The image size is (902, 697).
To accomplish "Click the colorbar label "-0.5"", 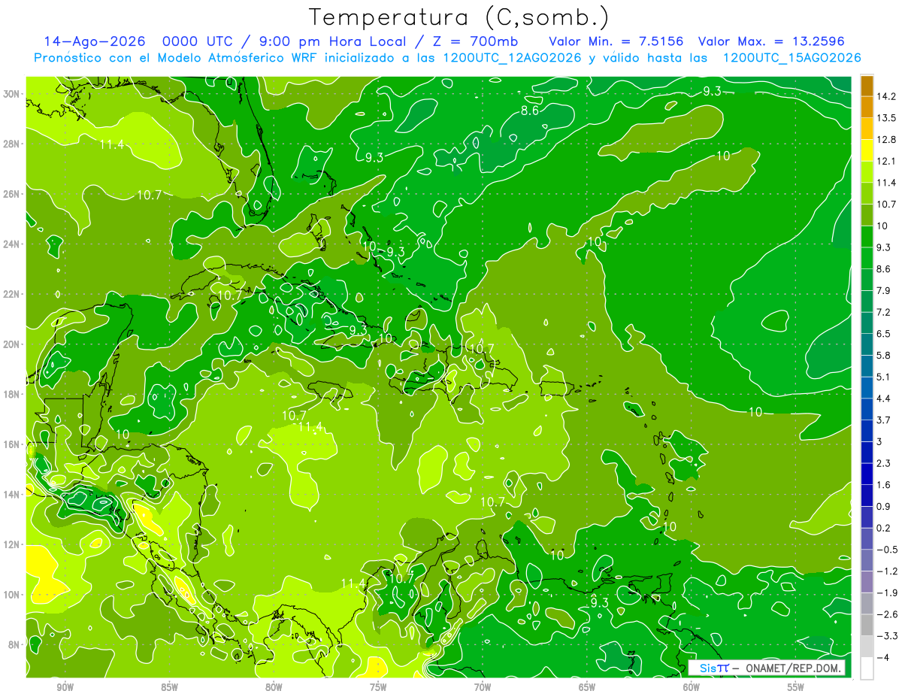I will pos(888,550).
